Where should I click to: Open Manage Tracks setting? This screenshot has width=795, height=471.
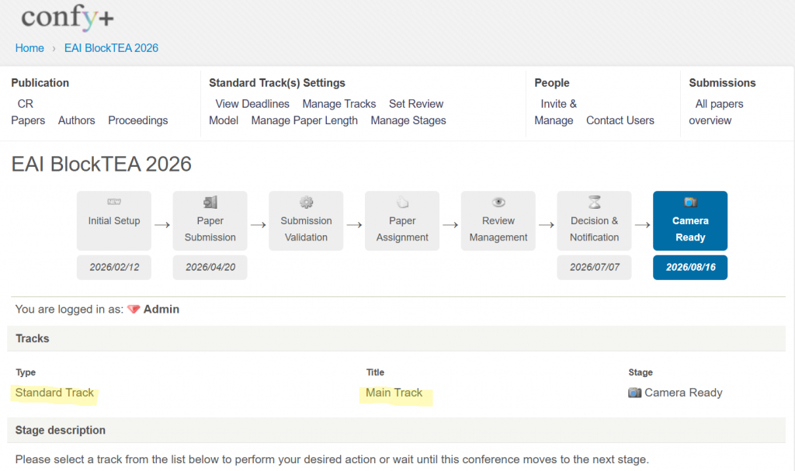(x=339, y=104)
